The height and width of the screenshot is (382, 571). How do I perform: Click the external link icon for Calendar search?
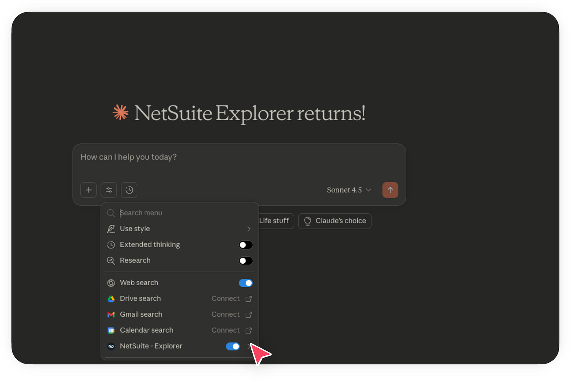(249, 331)
